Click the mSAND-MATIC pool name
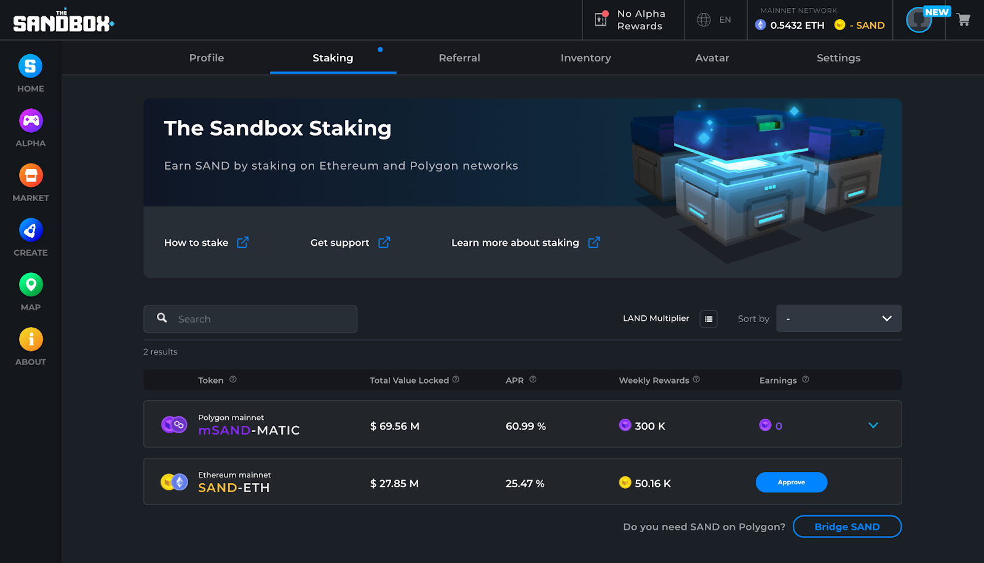Screen dimensions: 984x563 pyautogui.click(x=249, y=430)
